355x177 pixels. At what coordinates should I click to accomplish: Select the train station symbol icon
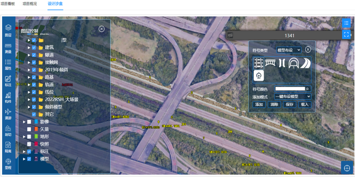(x=259, y=75)
